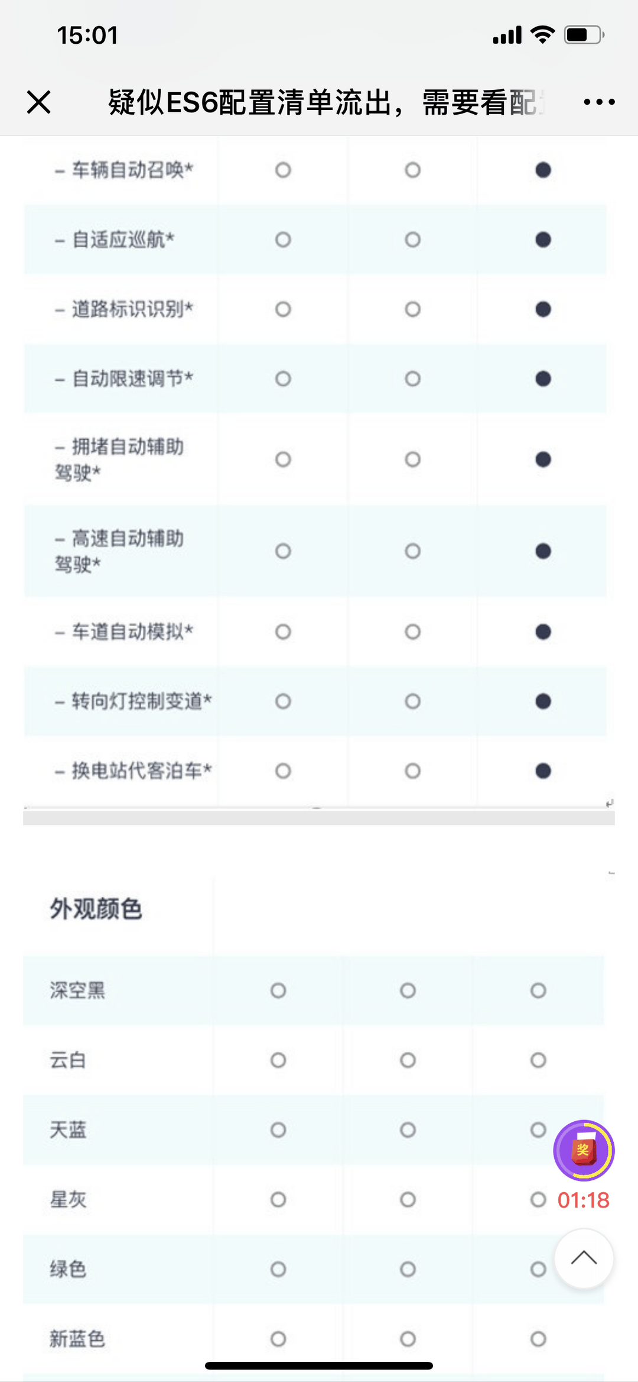
Task: Close the article with the X icon
Action: click(39, 102)
